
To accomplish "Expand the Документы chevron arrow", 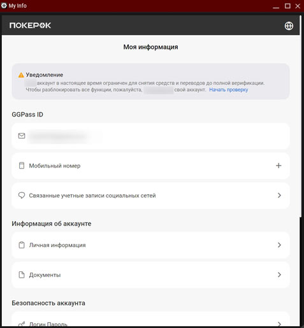I will (x=279, y=275).
